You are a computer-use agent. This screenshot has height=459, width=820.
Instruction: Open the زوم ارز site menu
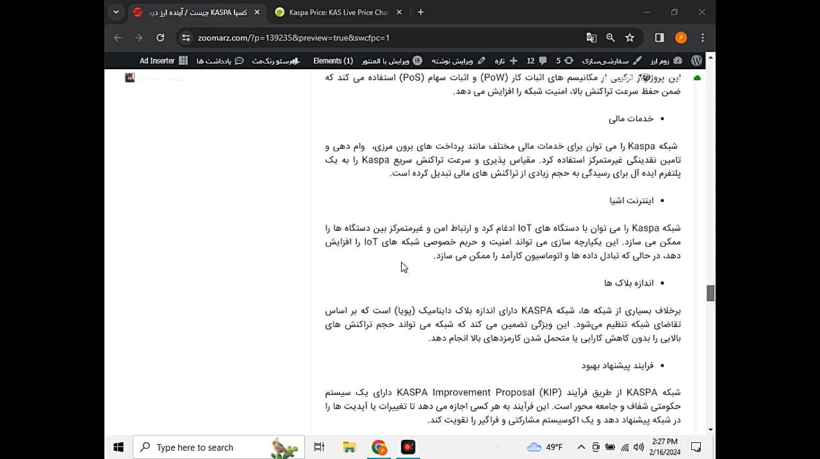click(x=667, y=60)
